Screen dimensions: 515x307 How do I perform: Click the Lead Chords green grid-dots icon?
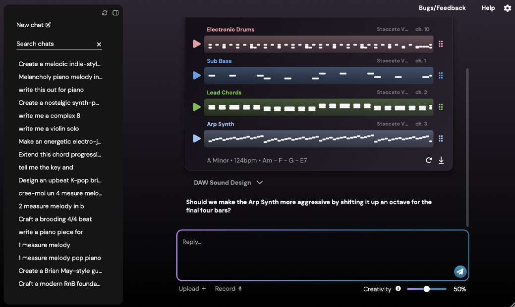441,107
